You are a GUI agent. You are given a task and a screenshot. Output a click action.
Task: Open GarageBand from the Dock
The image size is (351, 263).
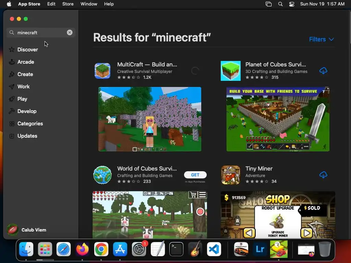[195, 249]
